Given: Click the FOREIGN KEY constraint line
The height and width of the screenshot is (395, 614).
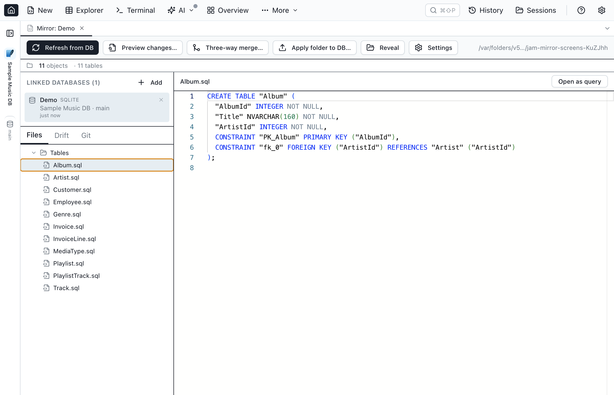Looking at the screenshot, I should pyautogui.click(x=365, y=147).
